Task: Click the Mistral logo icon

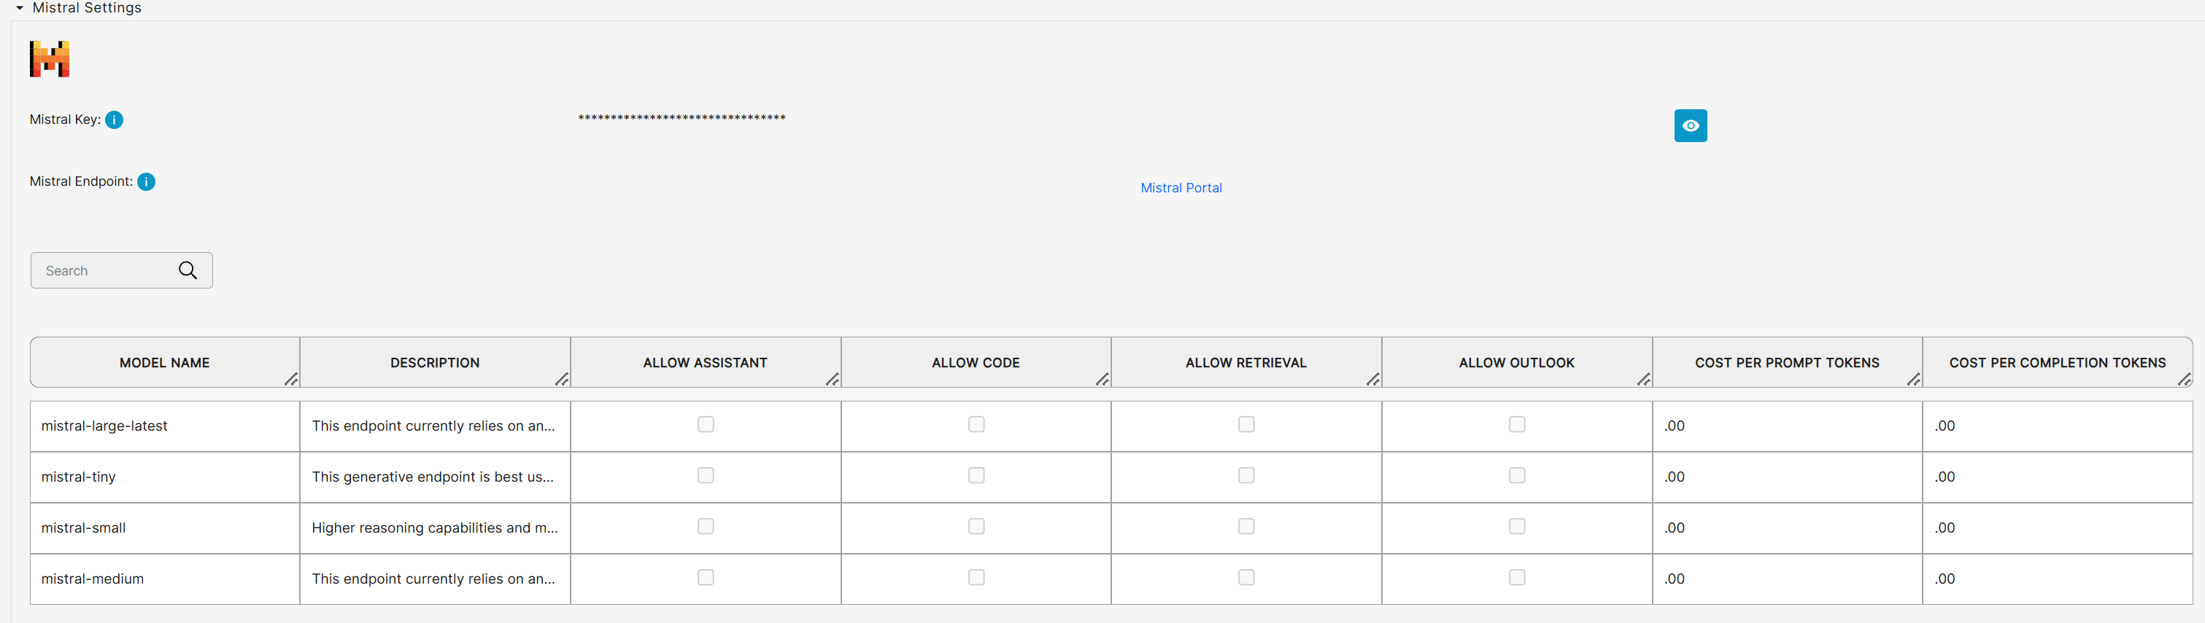Action: 50,59
